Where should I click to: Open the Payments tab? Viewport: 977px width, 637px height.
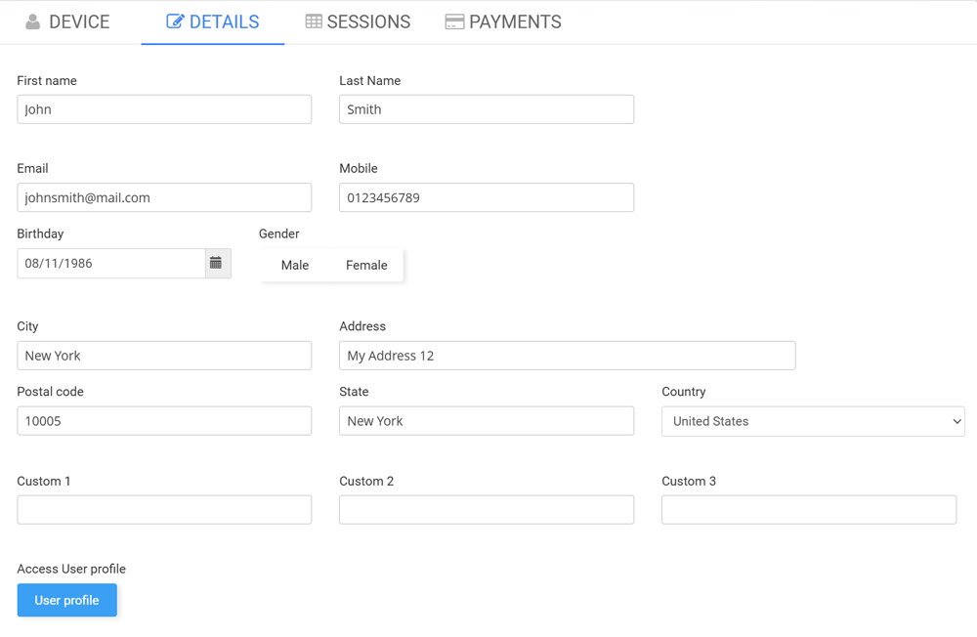503,21
